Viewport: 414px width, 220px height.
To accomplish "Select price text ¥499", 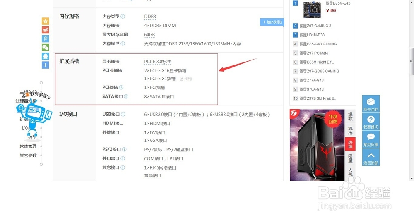I will pos(331,11).
